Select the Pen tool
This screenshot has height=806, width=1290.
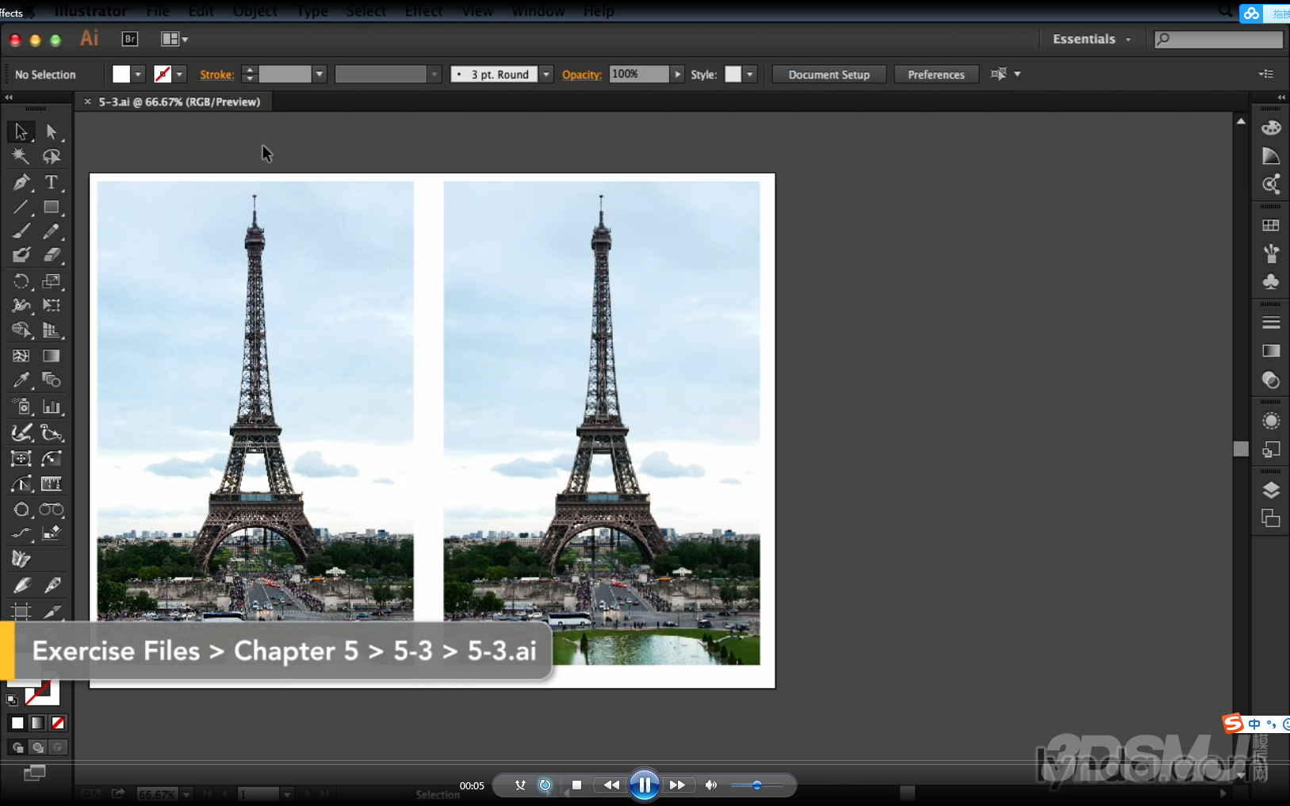pos(21,182)
